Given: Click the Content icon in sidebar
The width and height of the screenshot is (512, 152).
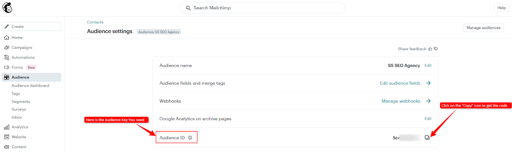Looking at the screenshot, I should click(x=7, y=147).
